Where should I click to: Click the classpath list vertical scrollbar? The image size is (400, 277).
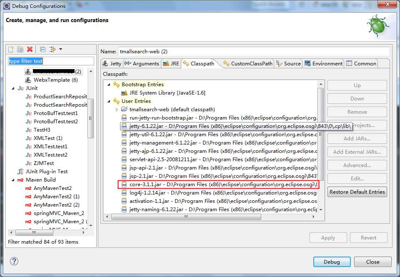point(321,135)
